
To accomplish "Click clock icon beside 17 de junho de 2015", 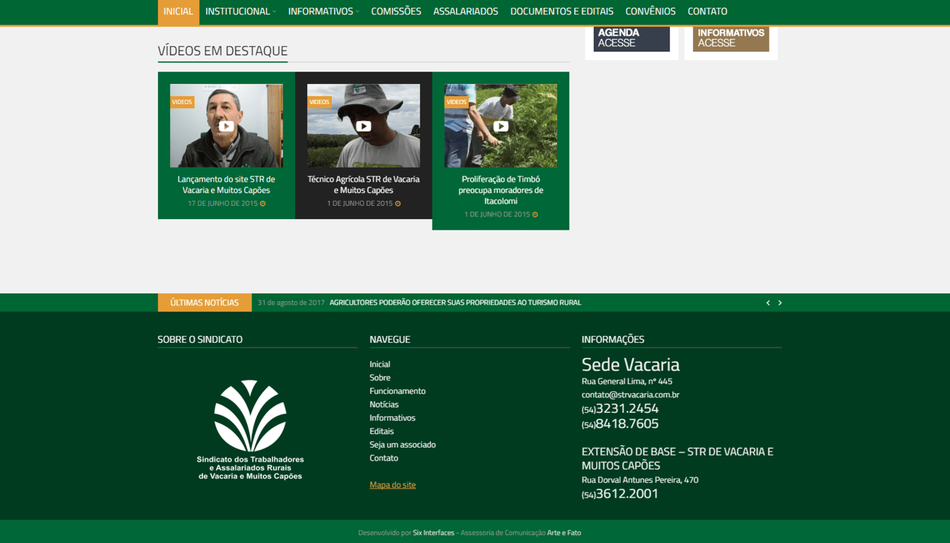I will tap(263, 204).
